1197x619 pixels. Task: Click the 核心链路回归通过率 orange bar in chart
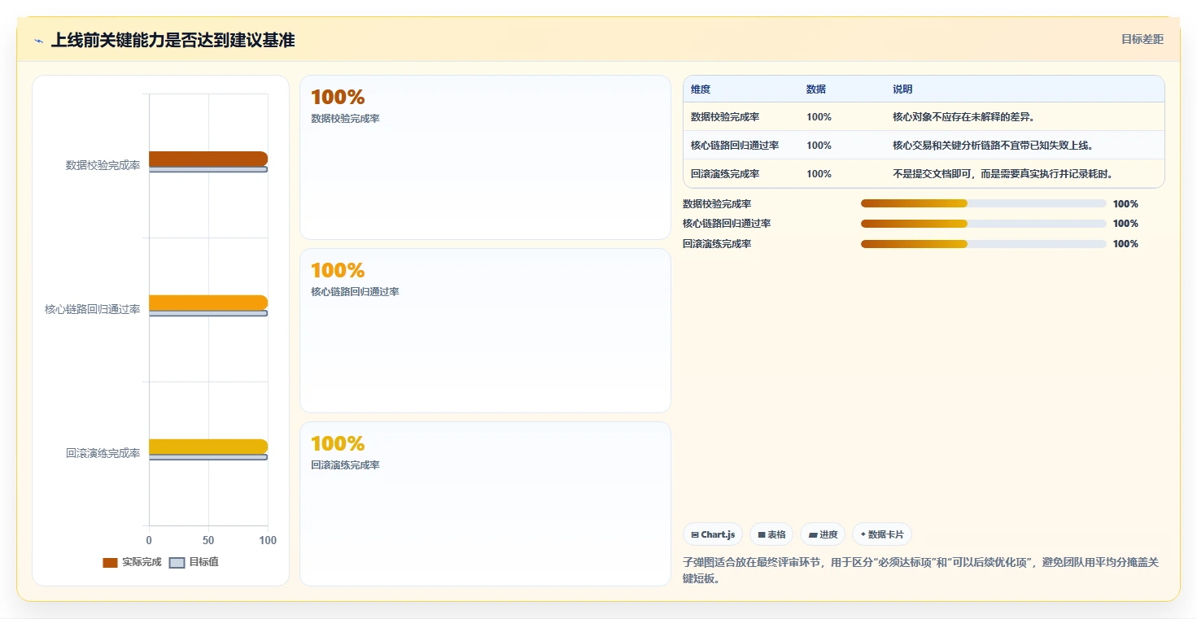(x=208, y=303)
